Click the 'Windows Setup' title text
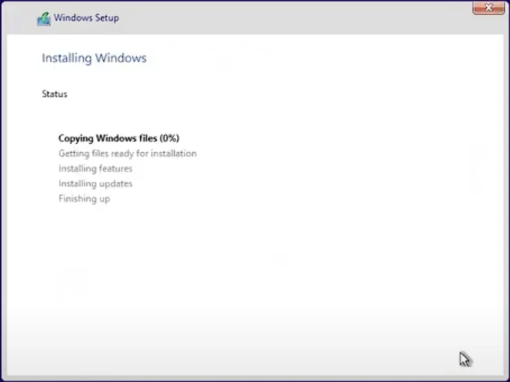This screenshot has height=382, width=510. click(86, 17)
